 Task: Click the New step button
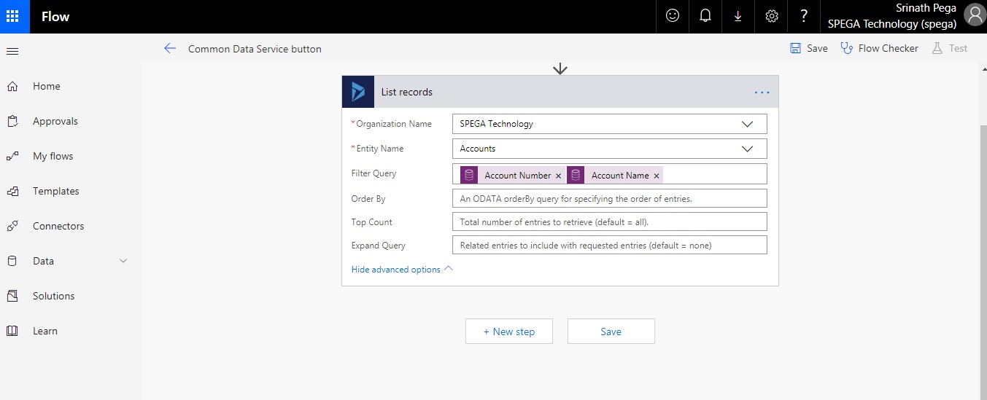[509, 332]
